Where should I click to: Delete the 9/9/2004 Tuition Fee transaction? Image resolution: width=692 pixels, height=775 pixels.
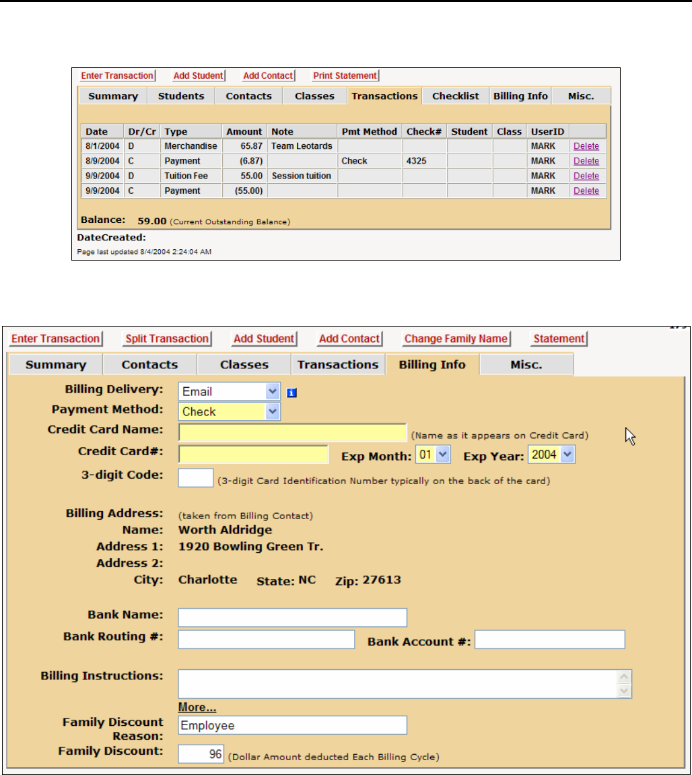pyautogui.click(x=586, y=176)
